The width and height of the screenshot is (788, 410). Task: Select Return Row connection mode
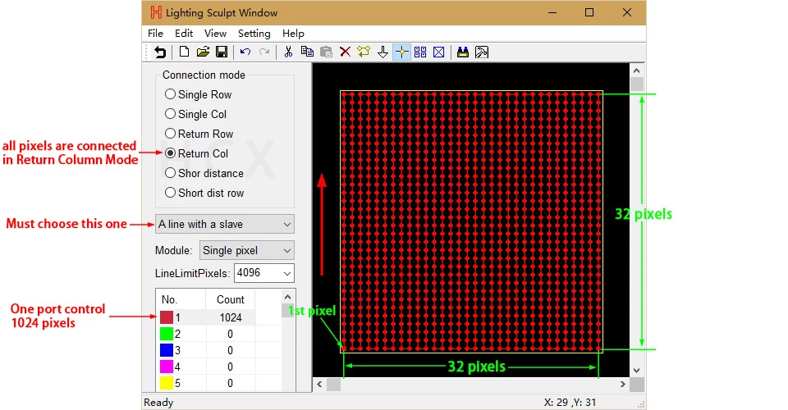(199, 134)
